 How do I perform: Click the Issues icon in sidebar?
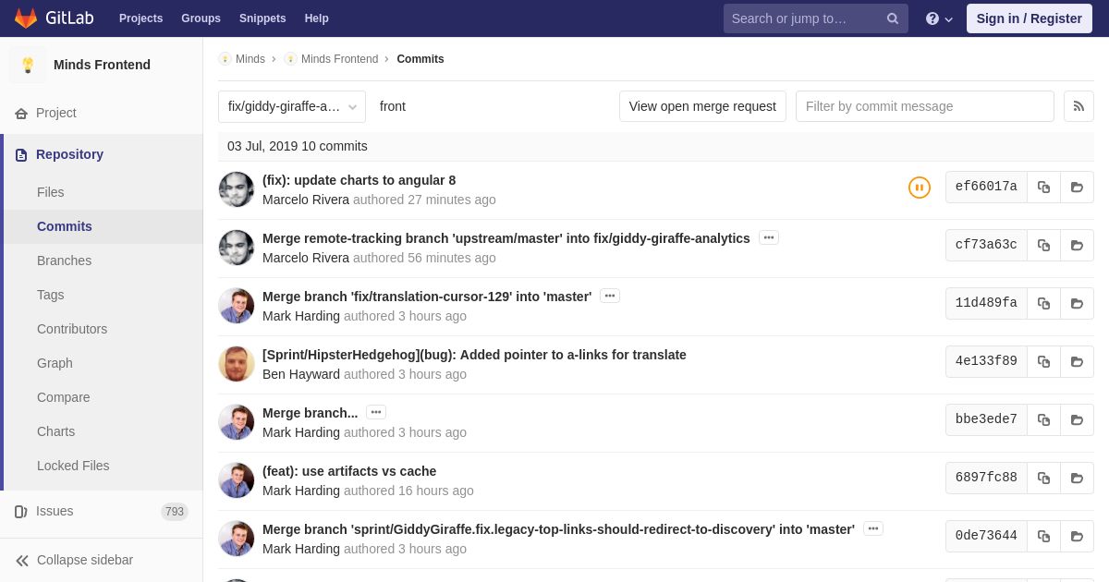pos(21,512)
